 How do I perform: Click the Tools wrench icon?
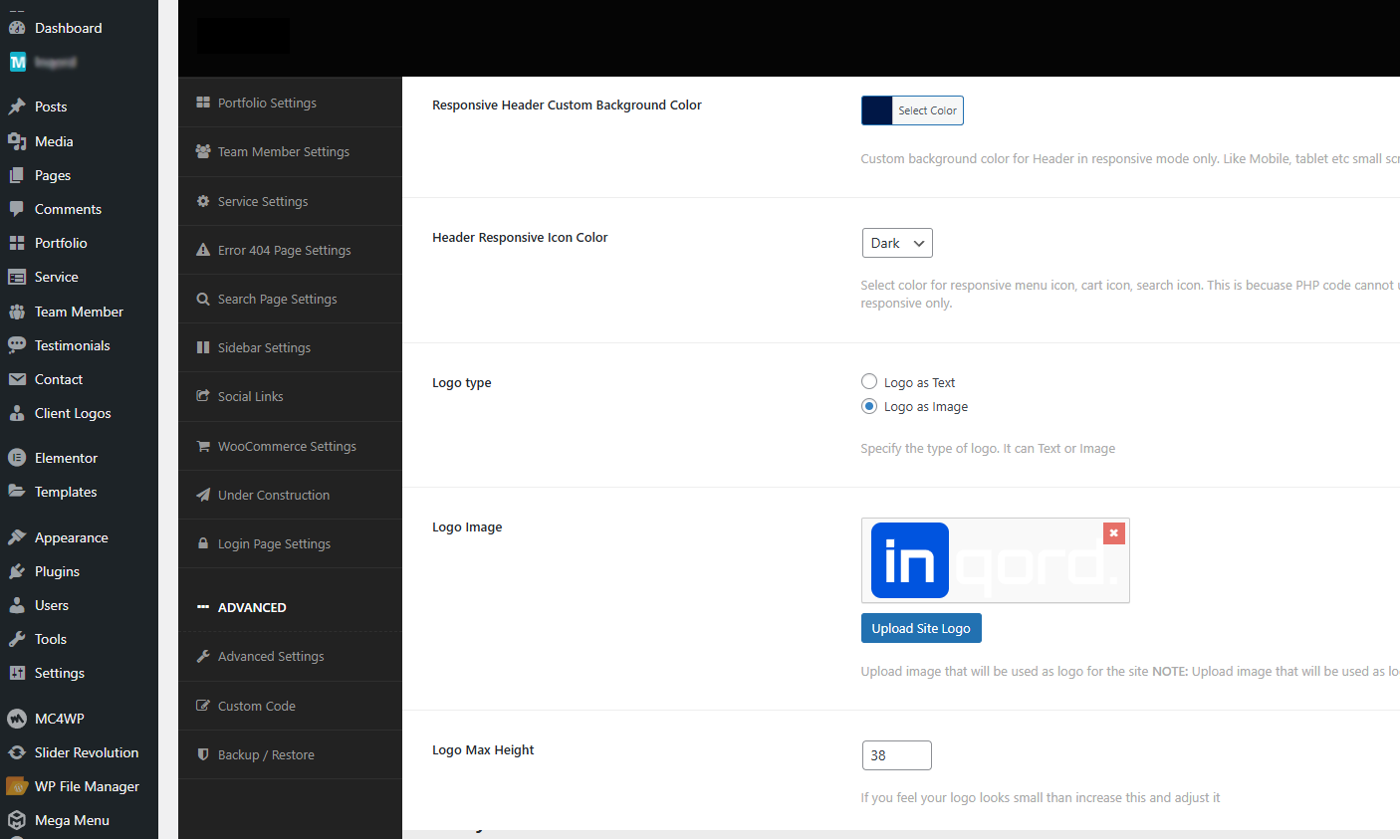17,639
